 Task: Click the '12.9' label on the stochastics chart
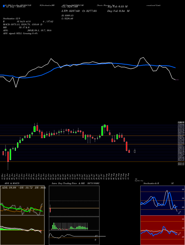click(x=179, y=213)
